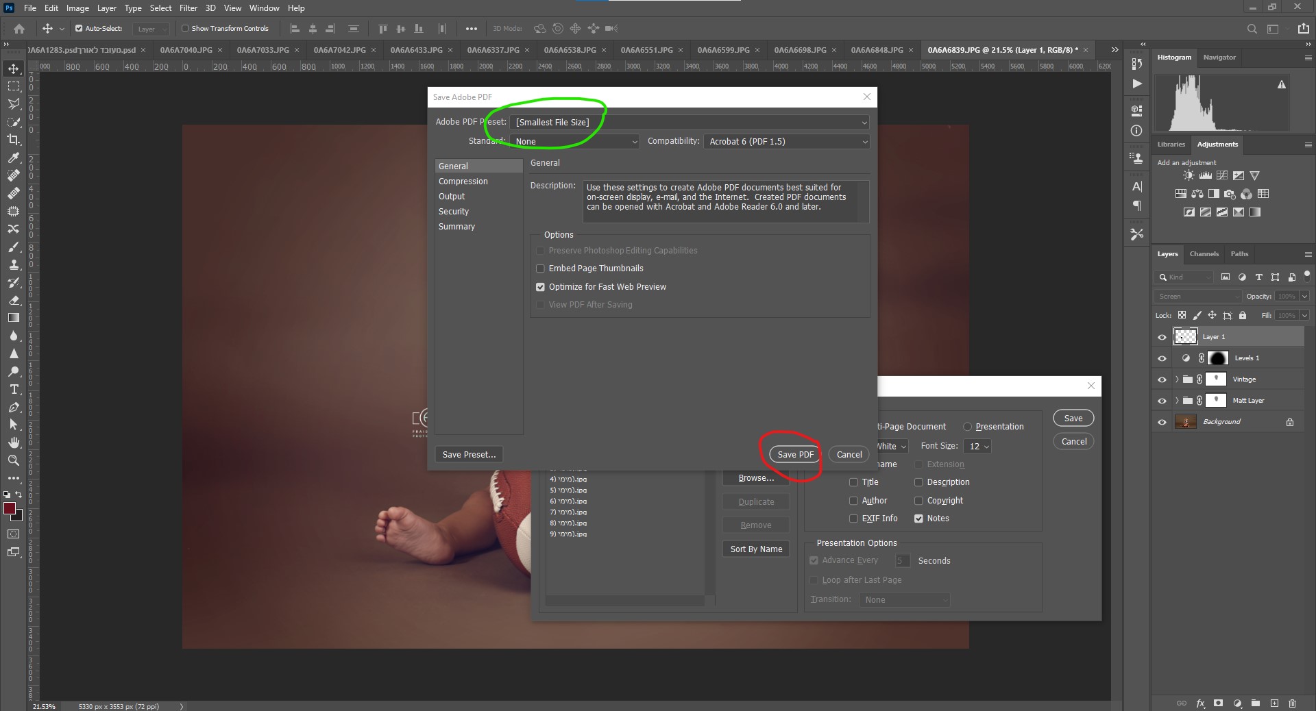Add a Levels adjustment from Adjustments panel
Viewport: 1316px width, 711px height.
pos(1206,176)
